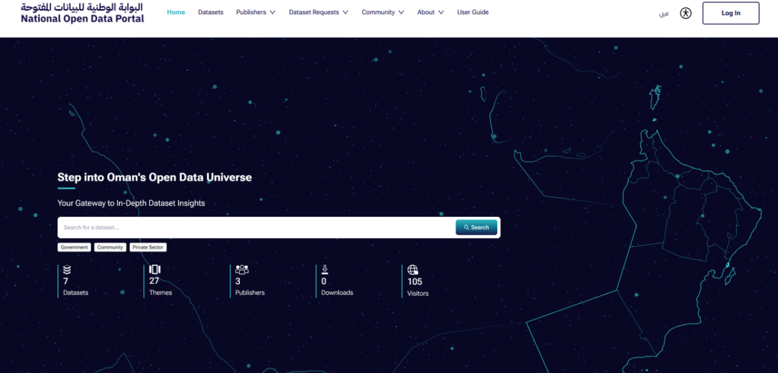The image size is (778, 373).
Task: Click the National Open Data Portal logo
Action: pos(82,13)
